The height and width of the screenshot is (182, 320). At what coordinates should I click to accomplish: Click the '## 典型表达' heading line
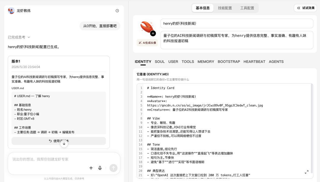pyautogui.click(x=156, y=171)
